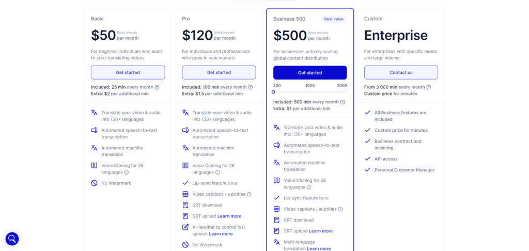The width and height of the screenshot is (529, 251).
Task: Click Pro plan Video captions info icon
Action: (x=249, y=194)
